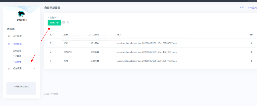This screenshot has width=257, height=106.
Task: Click the 首页 breadcrumb link
Action: coord(241,7)
